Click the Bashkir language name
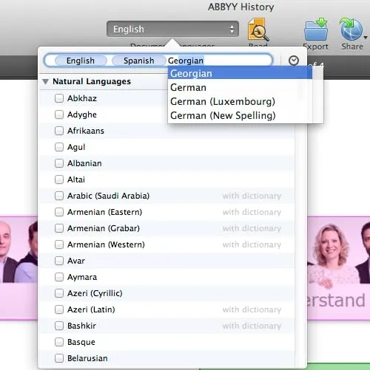 tap(81, 326)
